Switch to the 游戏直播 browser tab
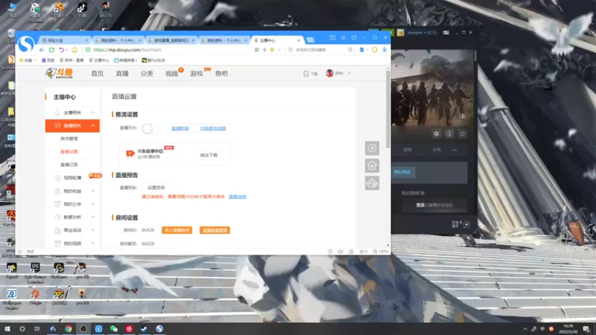 point(171,40)
